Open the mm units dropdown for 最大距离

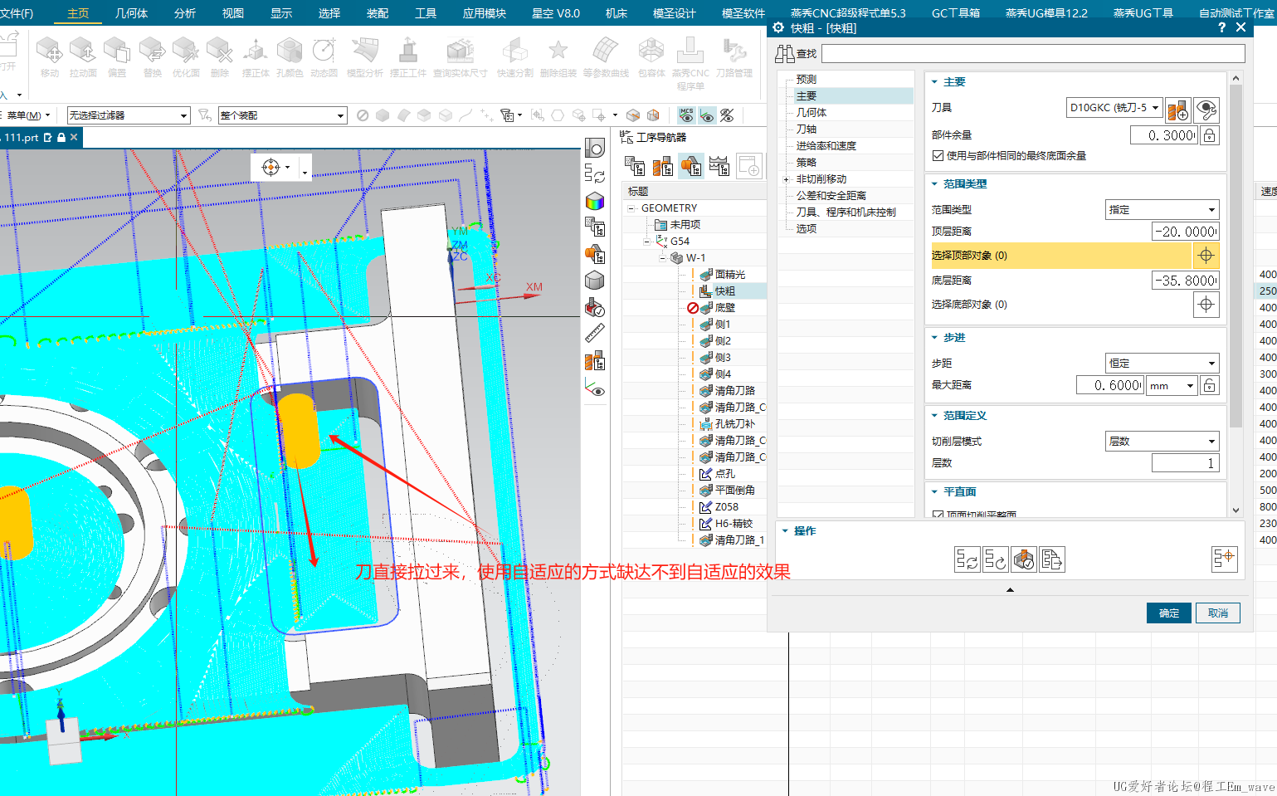tap(1172, 385)
